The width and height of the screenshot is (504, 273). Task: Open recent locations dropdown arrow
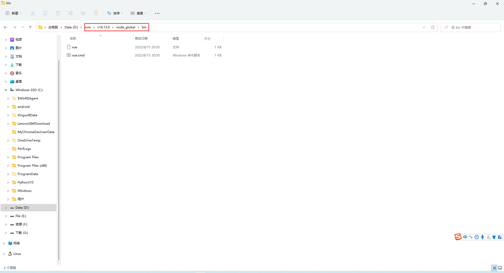[x=23, y=27]
